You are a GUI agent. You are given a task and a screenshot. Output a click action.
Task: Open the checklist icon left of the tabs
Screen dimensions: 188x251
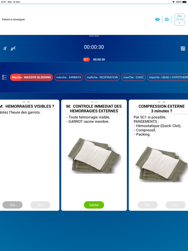tap(5, 77)
